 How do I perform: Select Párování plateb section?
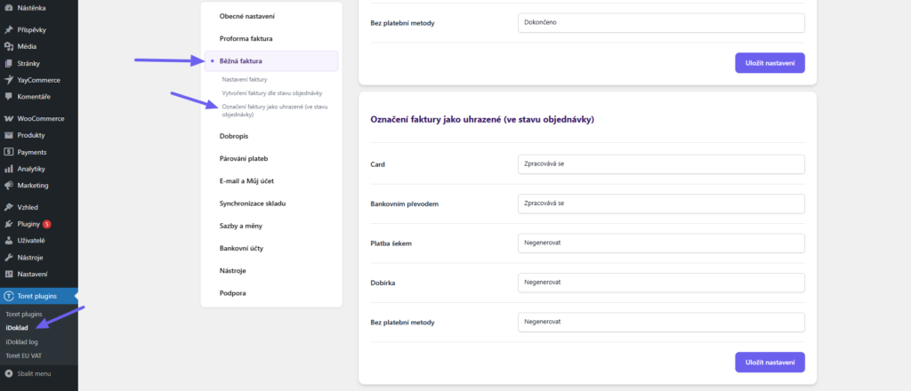click(244, 158)
